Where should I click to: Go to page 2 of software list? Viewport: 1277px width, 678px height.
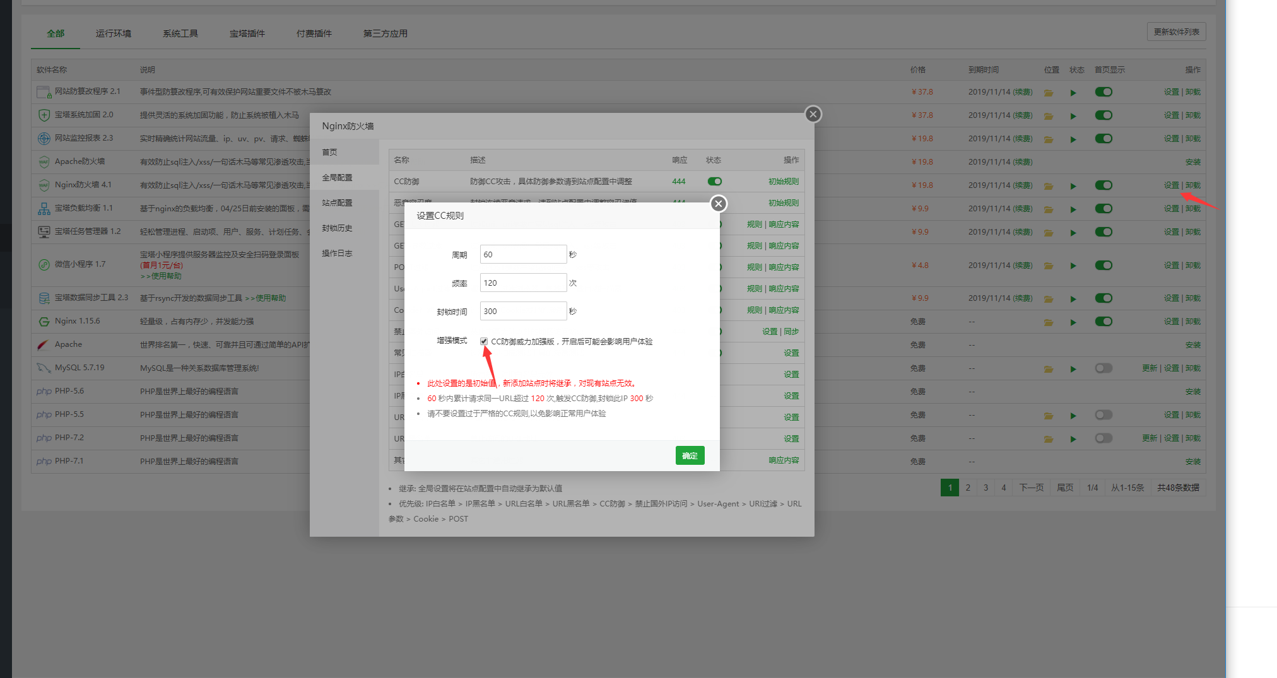968,488
